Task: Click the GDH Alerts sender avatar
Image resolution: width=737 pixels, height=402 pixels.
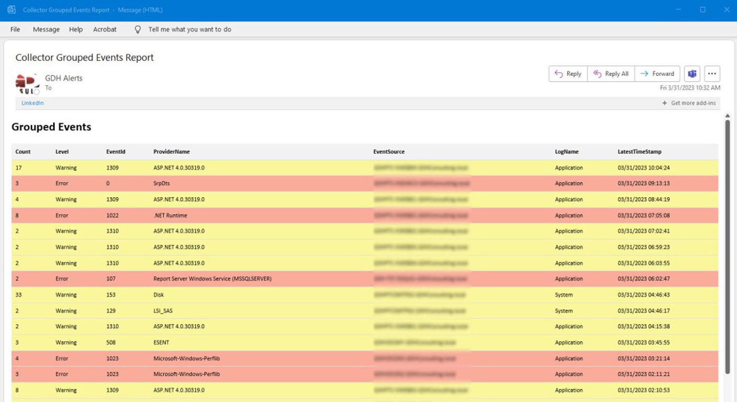Action: 28,84
